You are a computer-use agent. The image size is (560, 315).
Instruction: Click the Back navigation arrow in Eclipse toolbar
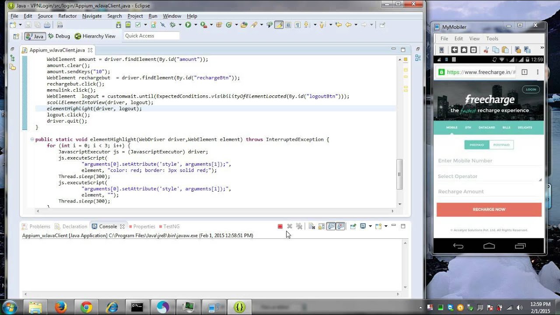(x=348, y=25)
